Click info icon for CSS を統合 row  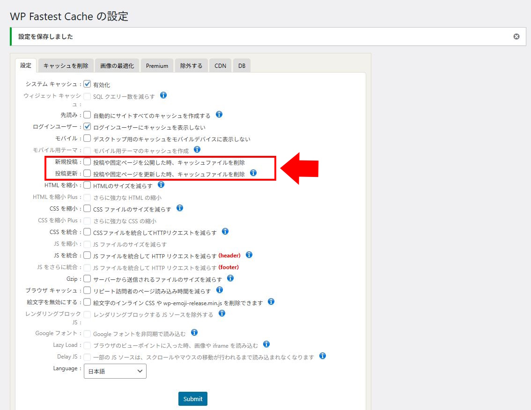point(225,231)
